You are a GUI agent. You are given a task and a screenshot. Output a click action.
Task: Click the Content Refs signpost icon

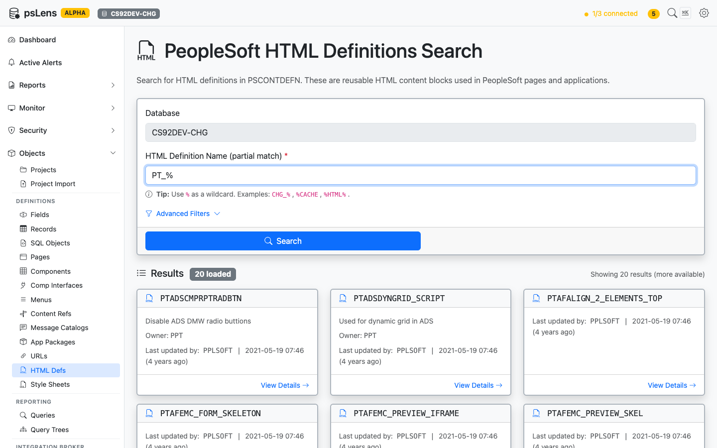pos(23,314)
